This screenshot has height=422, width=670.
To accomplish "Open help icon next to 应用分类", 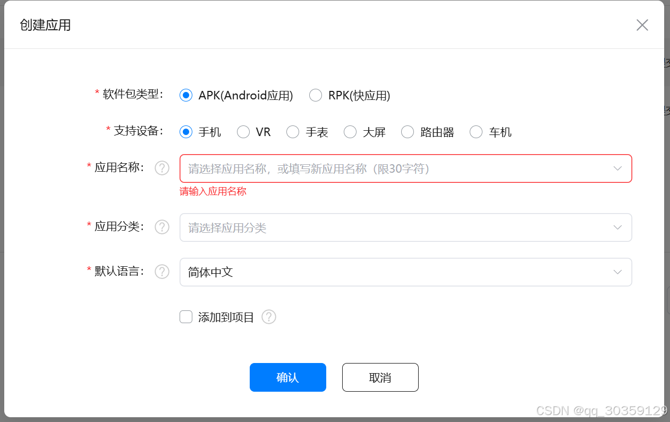I will point(162,227).
